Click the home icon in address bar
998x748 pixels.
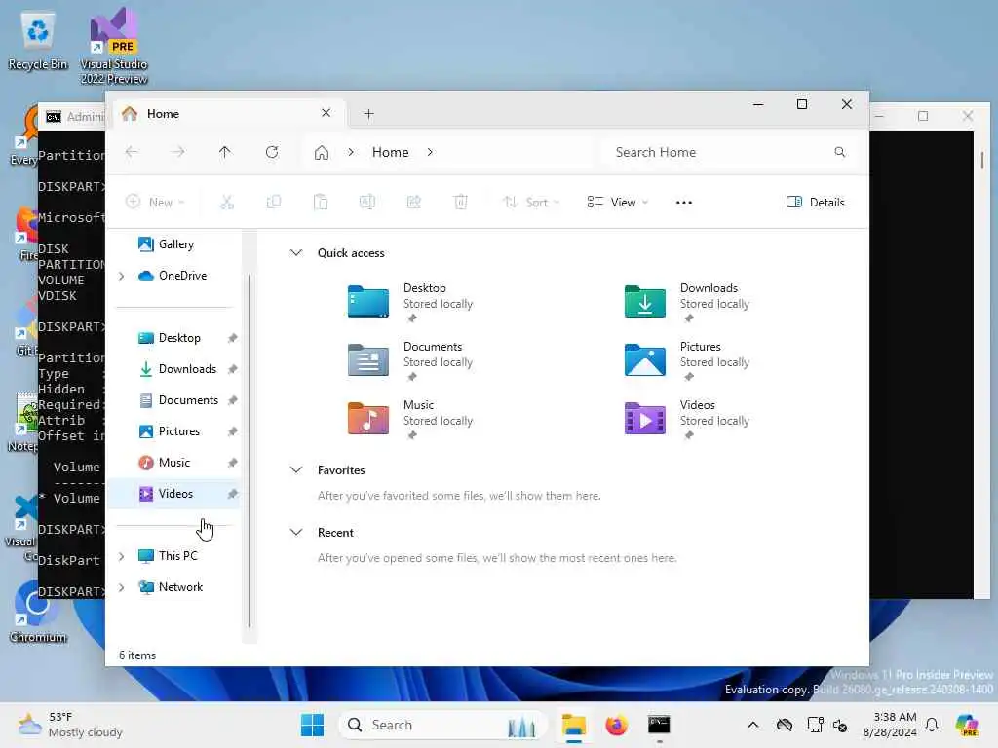(322, 153)
